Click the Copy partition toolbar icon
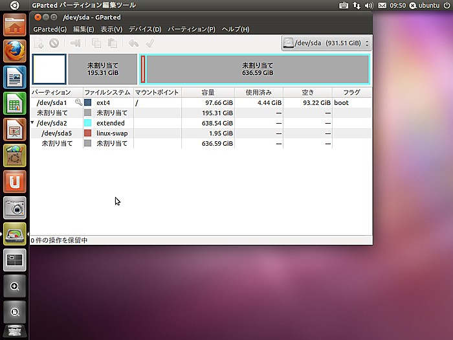This screenshot has width=453, height=340. click(x=96, y=43)
